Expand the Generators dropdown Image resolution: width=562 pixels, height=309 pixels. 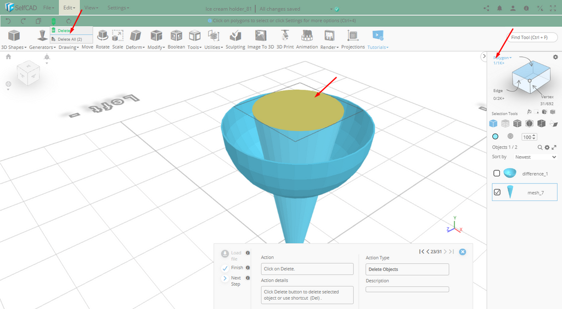(42, 47)
